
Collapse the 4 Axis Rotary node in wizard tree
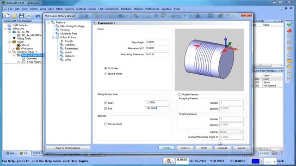click(53, 37)
